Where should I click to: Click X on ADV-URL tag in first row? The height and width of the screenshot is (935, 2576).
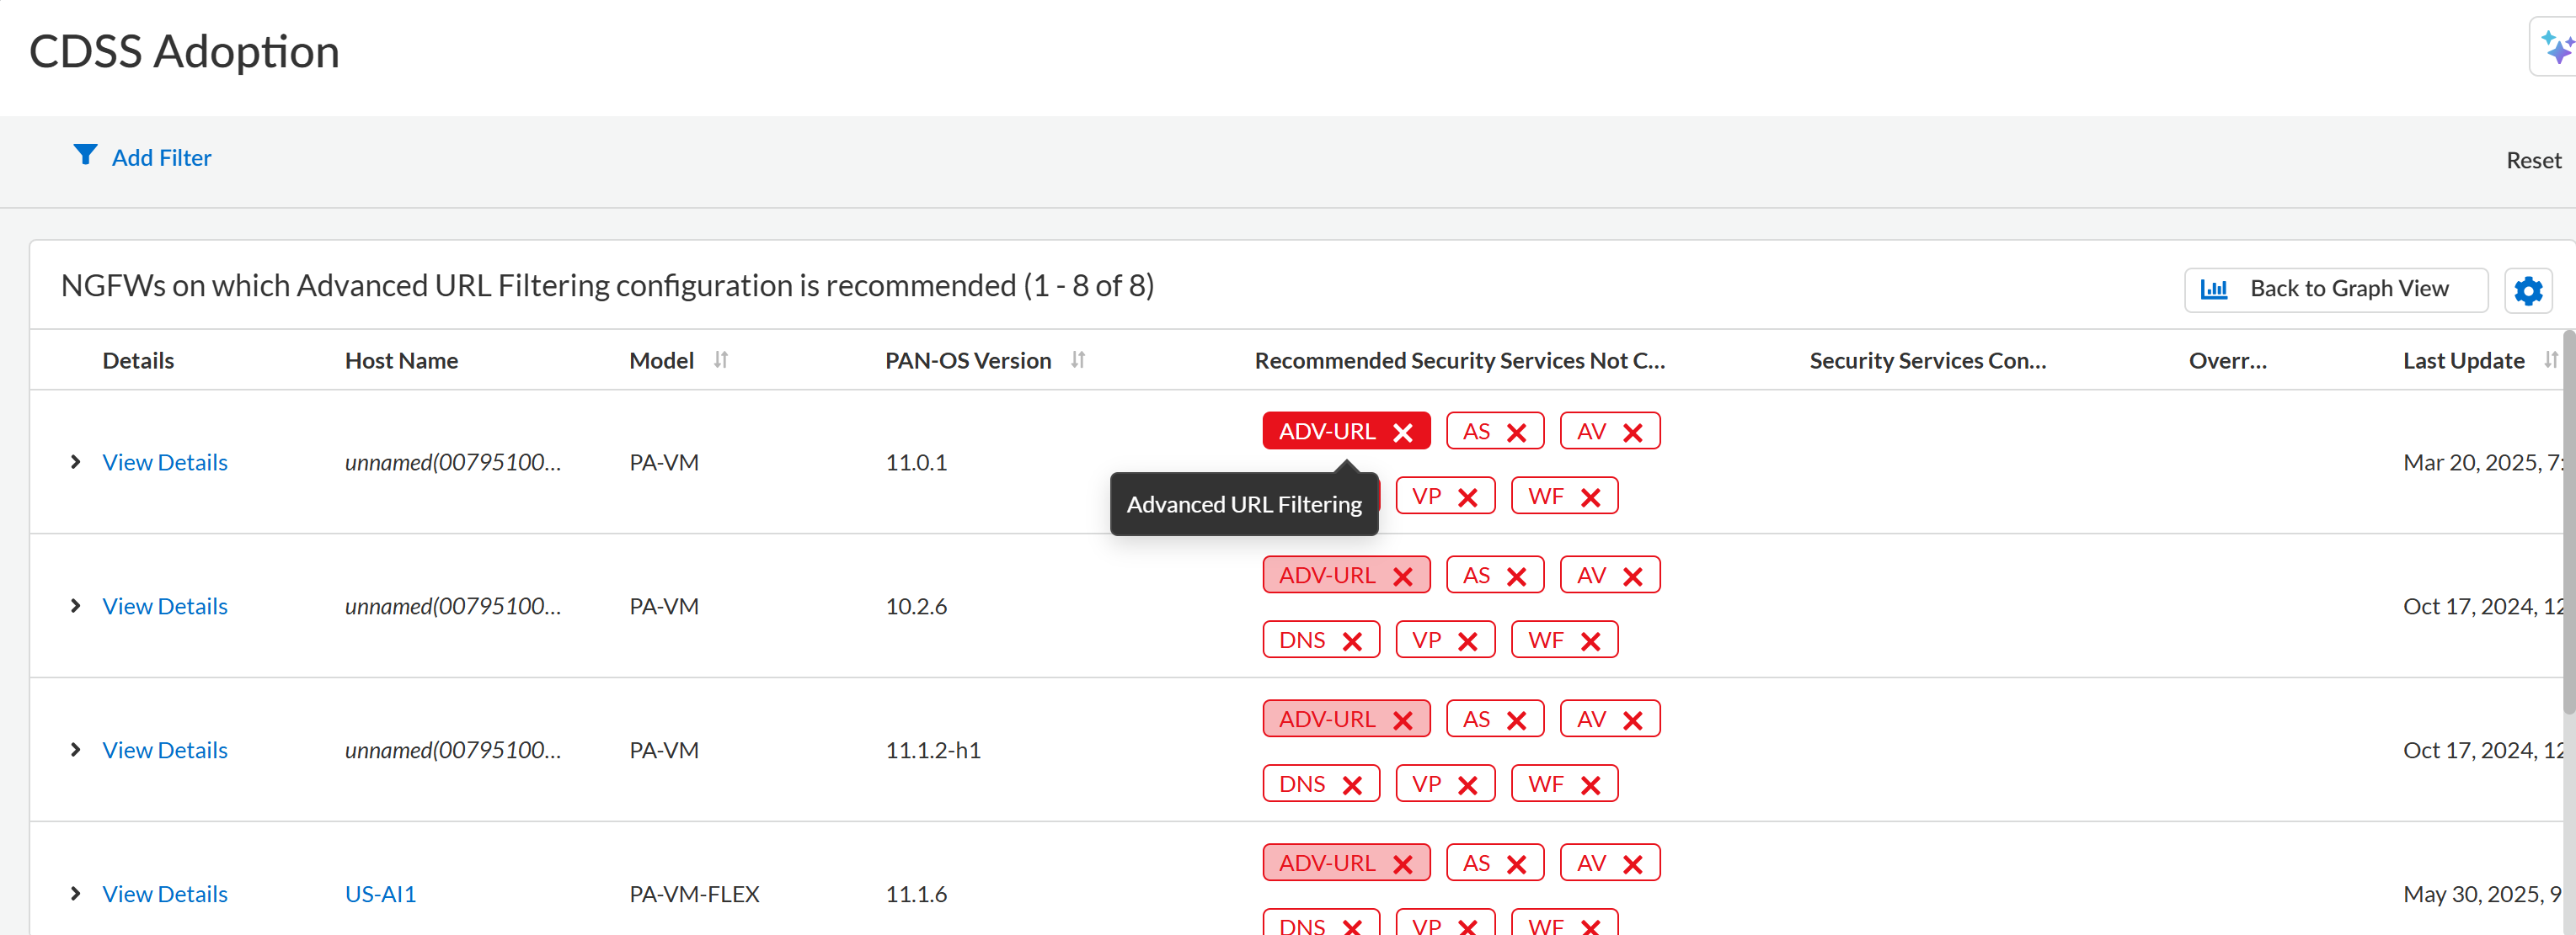pos(1402,433)
